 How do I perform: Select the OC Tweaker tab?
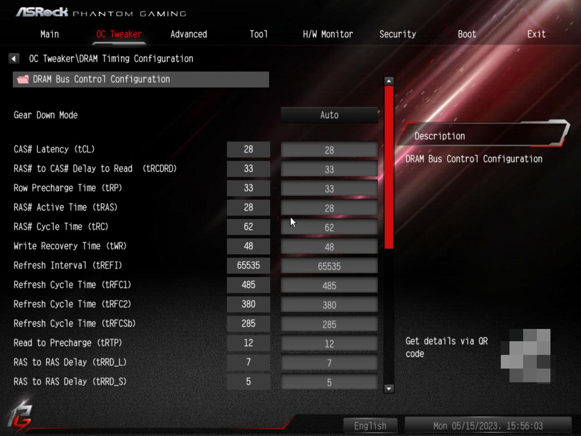pos(119,34)
